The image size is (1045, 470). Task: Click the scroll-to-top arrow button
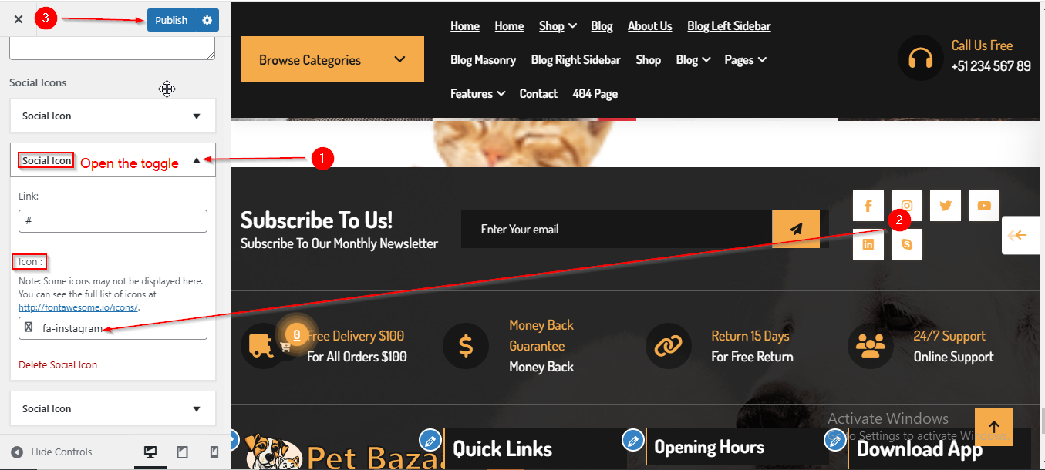[x=994, y=427]
